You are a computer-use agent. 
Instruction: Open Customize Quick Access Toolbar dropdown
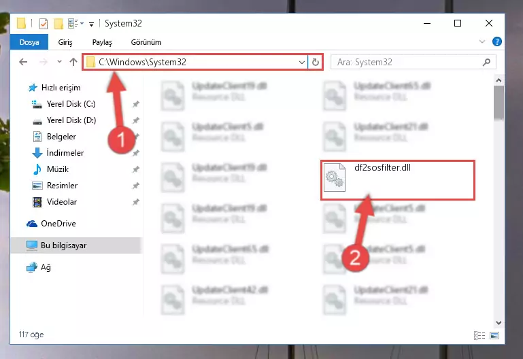pyautogui.click(x=91, y=24)
